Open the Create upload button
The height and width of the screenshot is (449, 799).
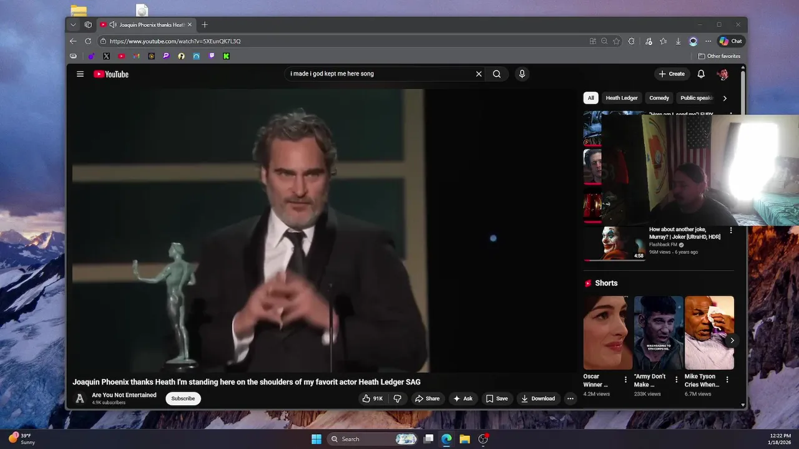click(x=672, y=74)
